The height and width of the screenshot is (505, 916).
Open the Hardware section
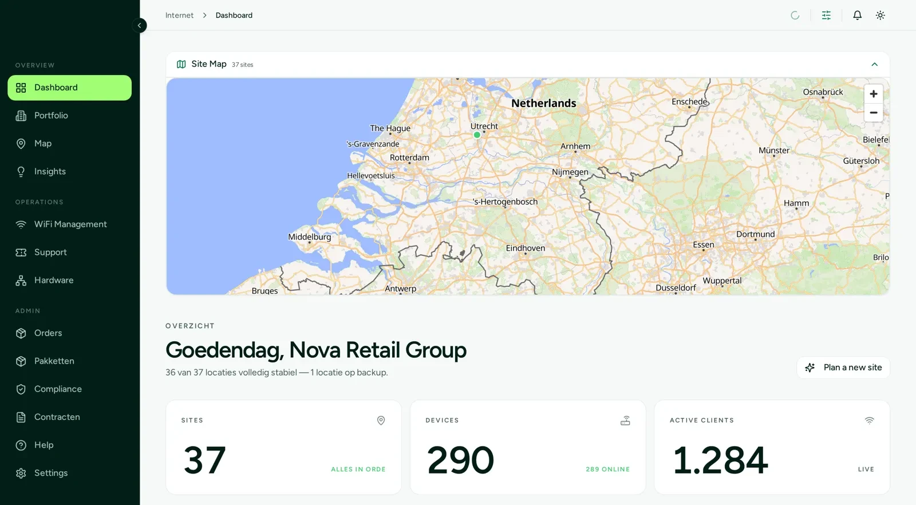click(x=69, y=281)
